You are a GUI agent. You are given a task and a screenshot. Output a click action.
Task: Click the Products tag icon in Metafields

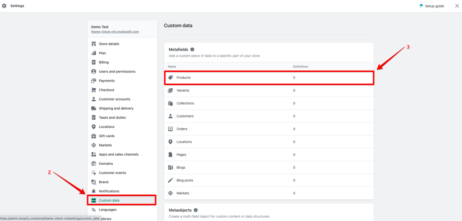tap(170, 77)
